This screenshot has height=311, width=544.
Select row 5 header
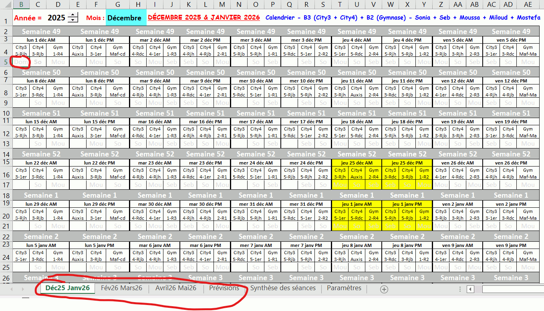(6, 62)
